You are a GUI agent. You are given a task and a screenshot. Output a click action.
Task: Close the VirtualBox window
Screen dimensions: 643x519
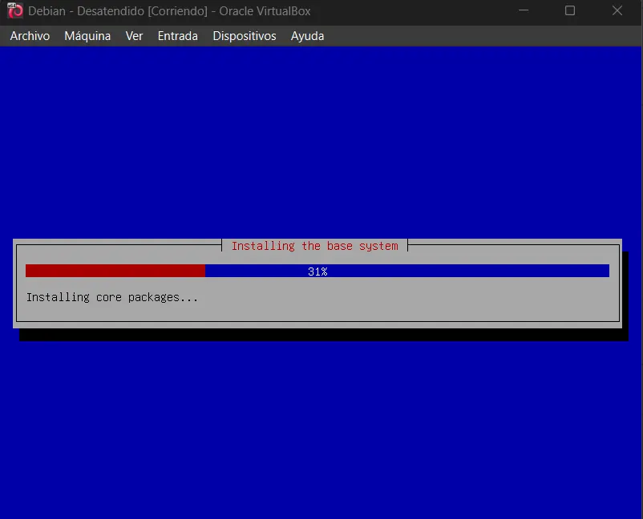[x=617, y=11]
